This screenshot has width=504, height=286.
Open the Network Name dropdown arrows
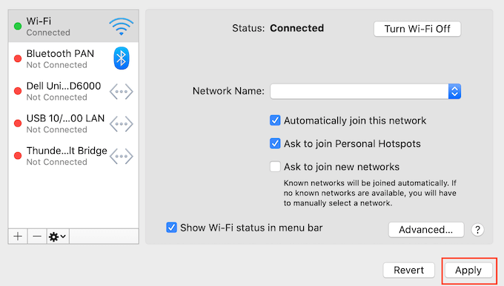tap(454, 92)
